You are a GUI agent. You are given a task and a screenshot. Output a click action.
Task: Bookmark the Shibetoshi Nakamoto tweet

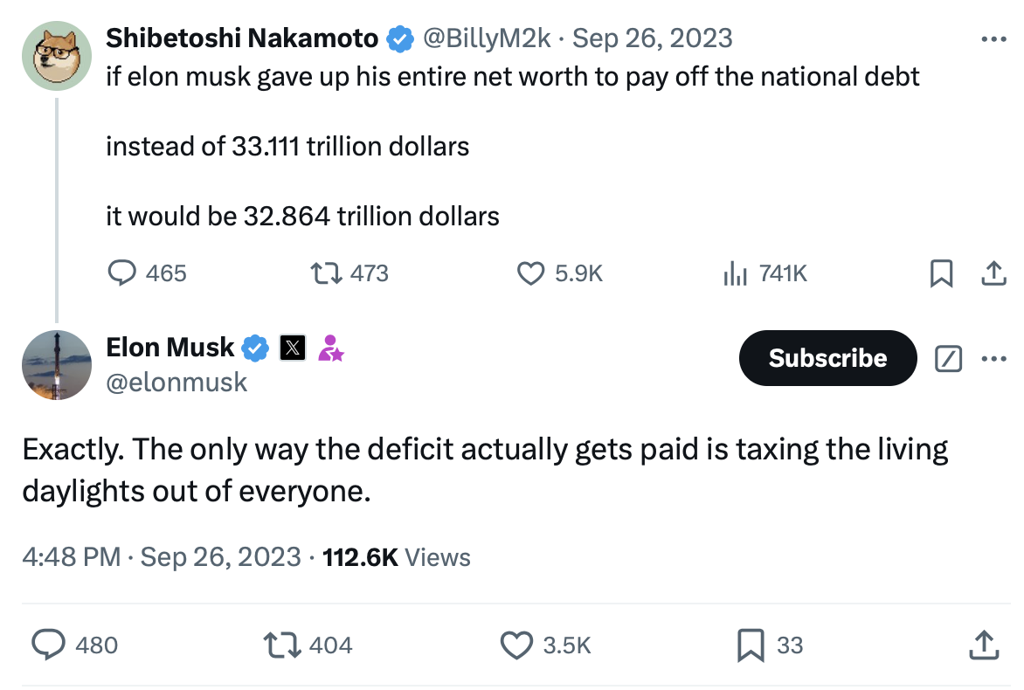click(941, 274)
